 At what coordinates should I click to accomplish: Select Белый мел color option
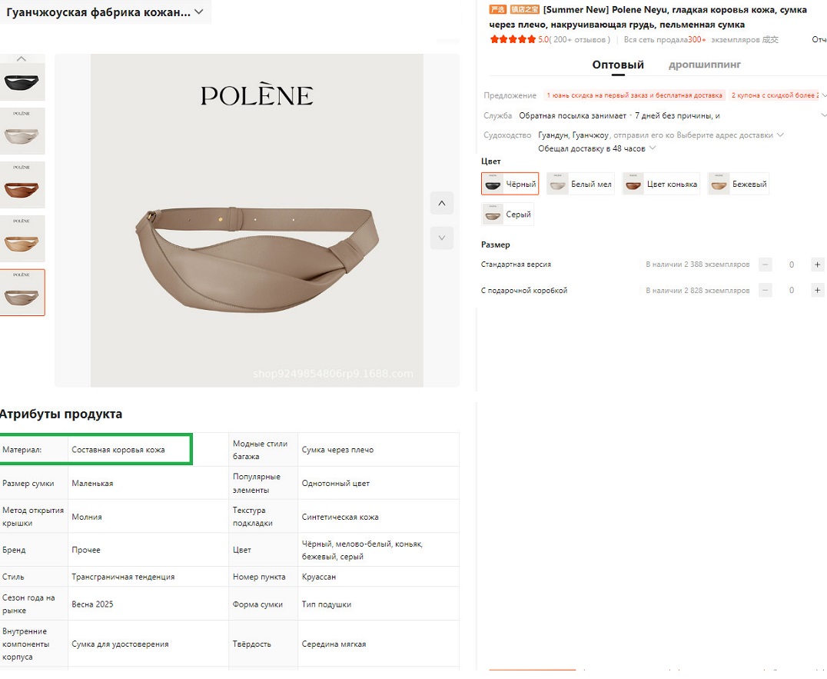580,185
